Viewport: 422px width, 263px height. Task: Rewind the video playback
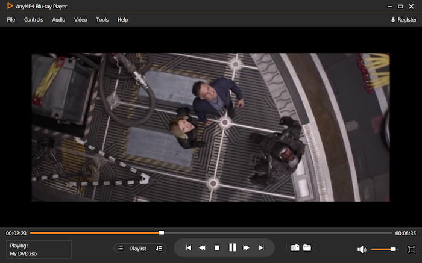coord(202,248)
